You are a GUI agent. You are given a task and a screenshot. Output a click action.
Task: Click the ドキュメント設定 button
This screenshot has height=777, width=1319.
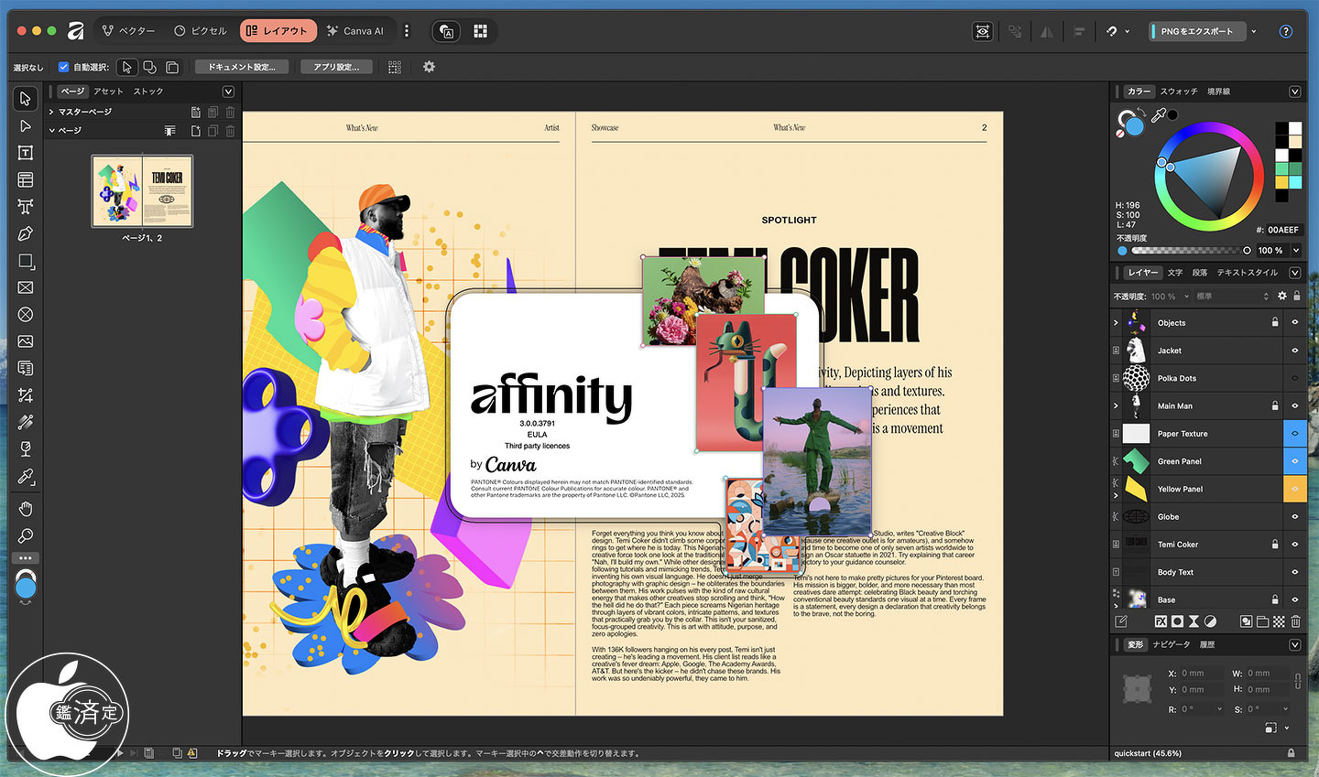[241, 67]
